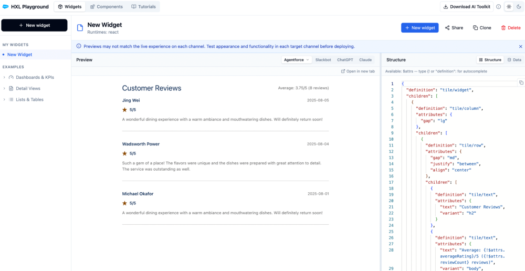Open preview in new tab
Image resolution: width=525 pixels, height=271 pixels.
pos(358,71)
